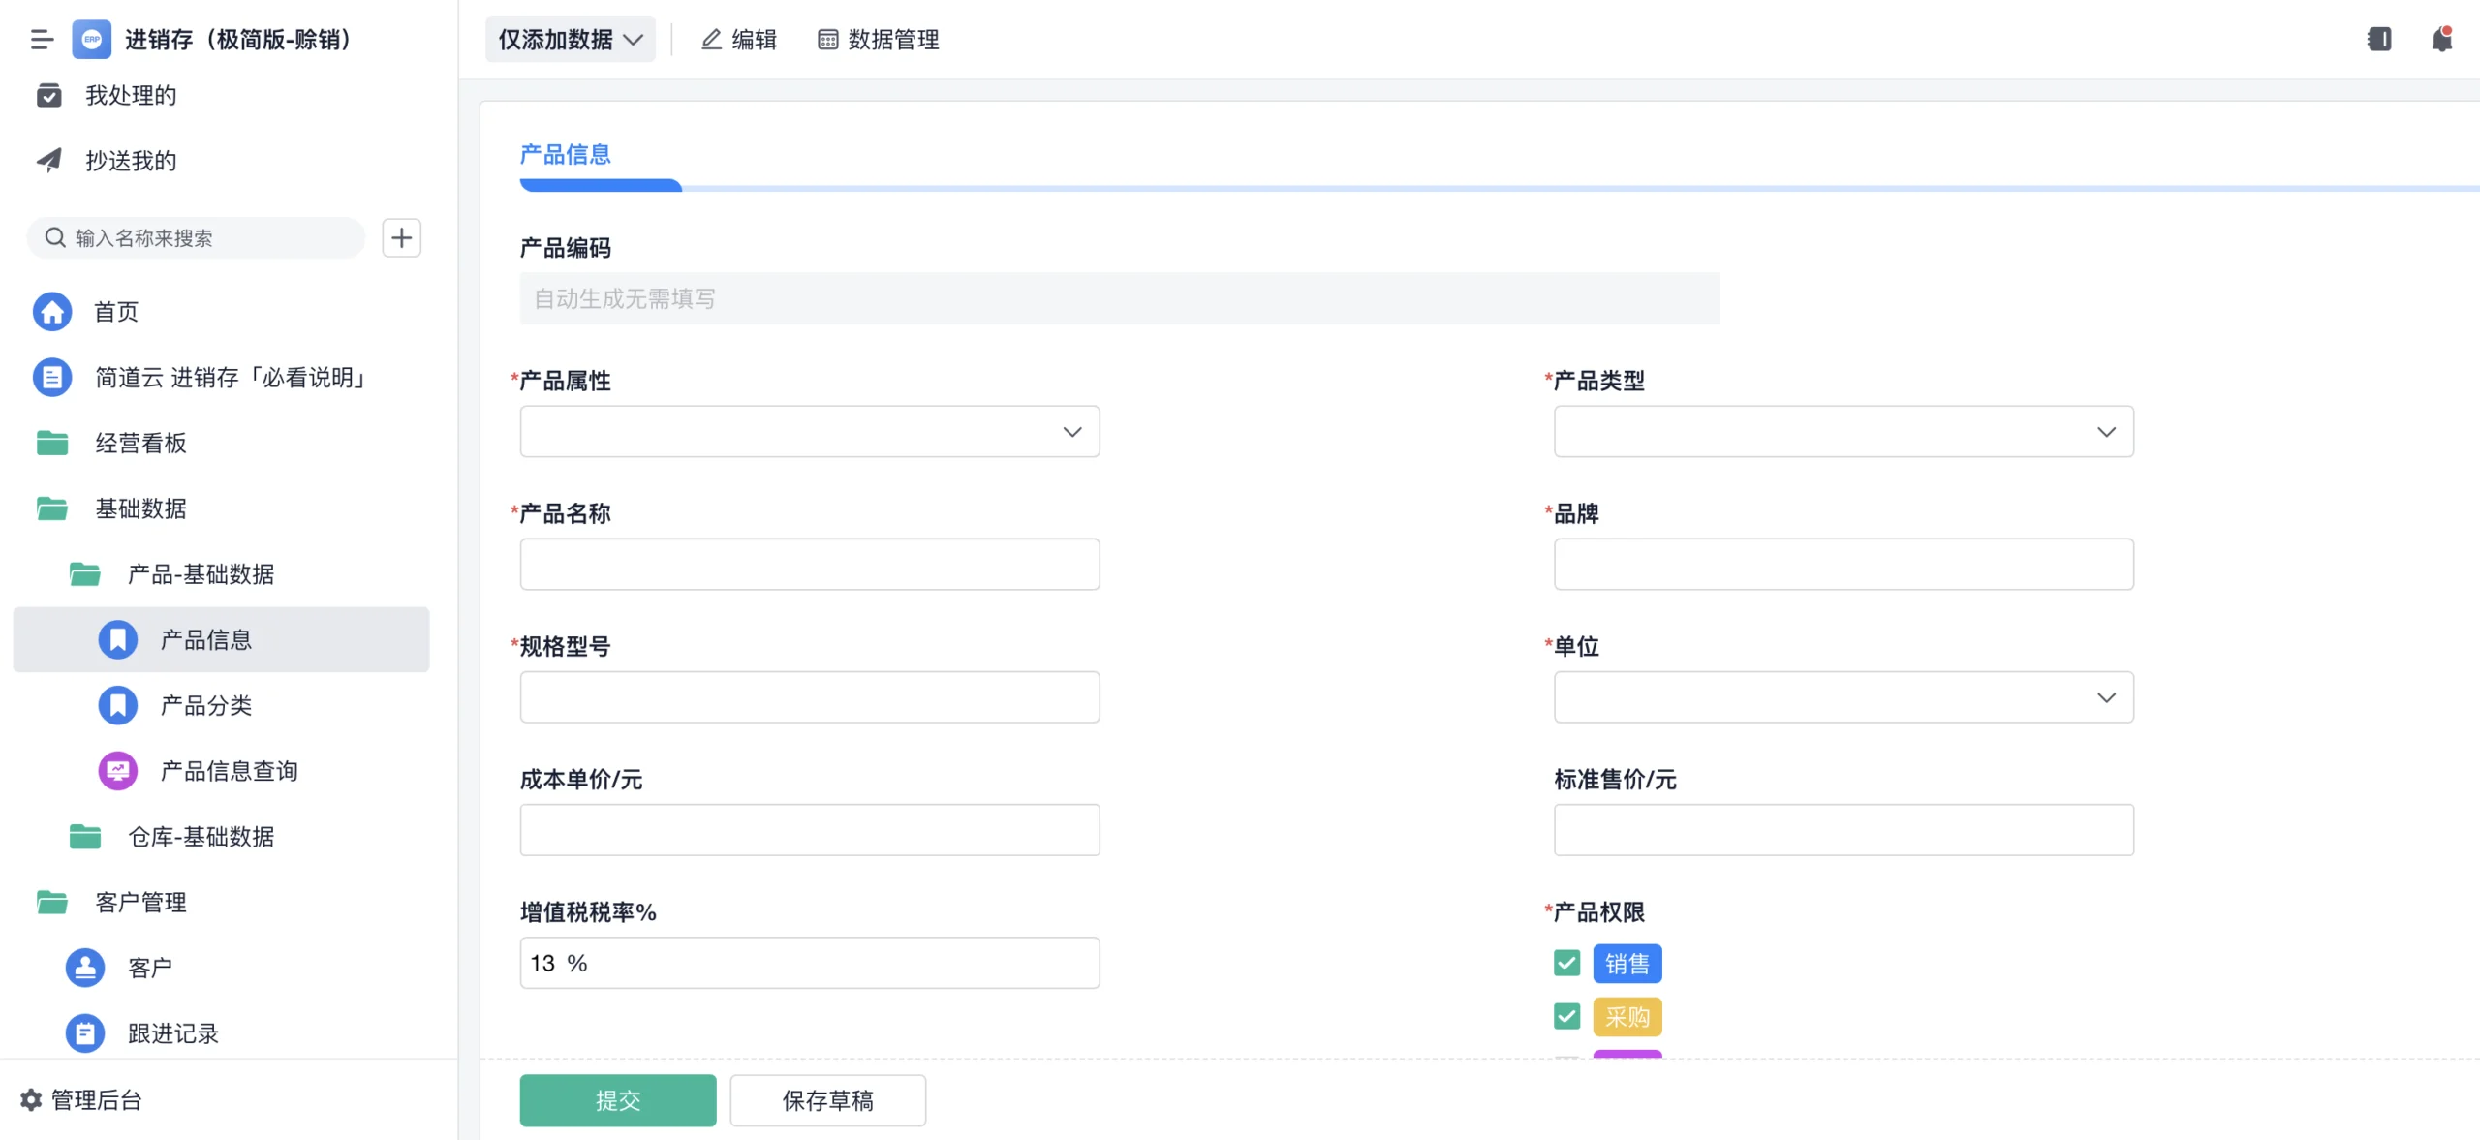Click the 提交 button
This screenshot has width=2480, height=1140.
click(617, 1099)
